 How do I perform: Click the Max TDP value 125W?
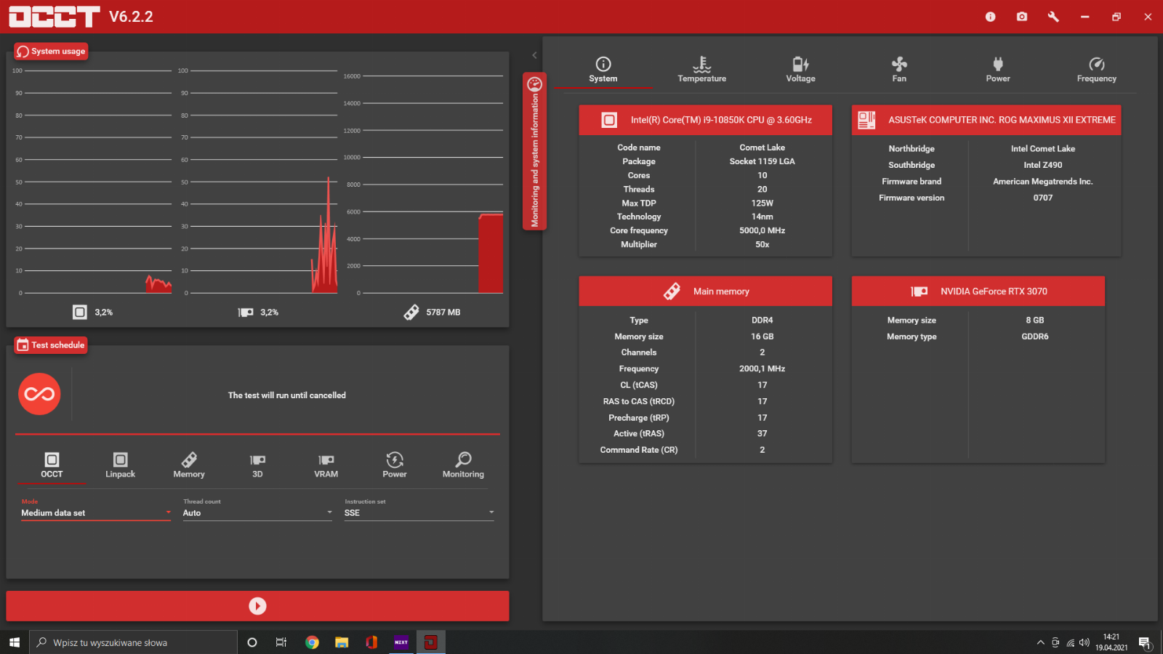pos(762,203)
